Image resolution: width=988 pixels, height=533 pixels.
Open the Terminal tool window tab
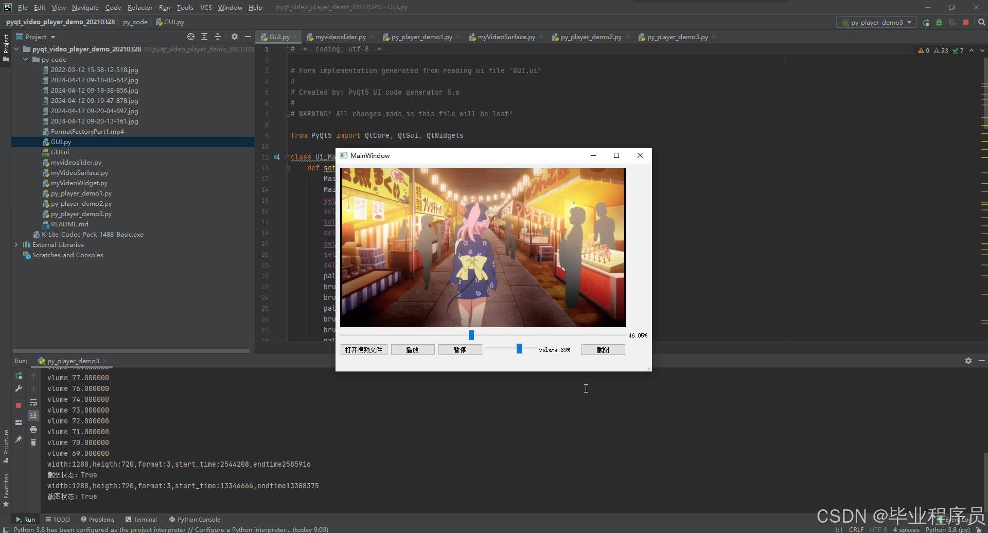coord(141,519)
